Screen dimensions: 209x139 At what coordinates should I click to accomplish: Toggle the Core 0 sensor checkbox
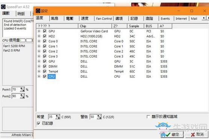[x=45, y=41]
